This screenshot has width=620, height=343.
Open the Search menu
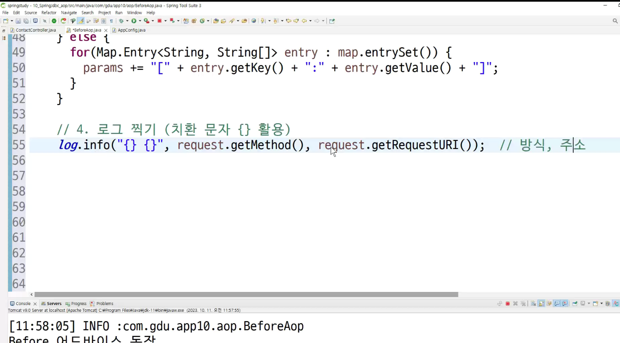click(x=87, y=13)
